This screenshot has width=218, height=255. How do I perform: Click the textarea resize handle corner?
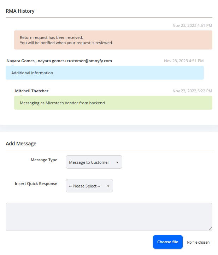click(210, 229)
